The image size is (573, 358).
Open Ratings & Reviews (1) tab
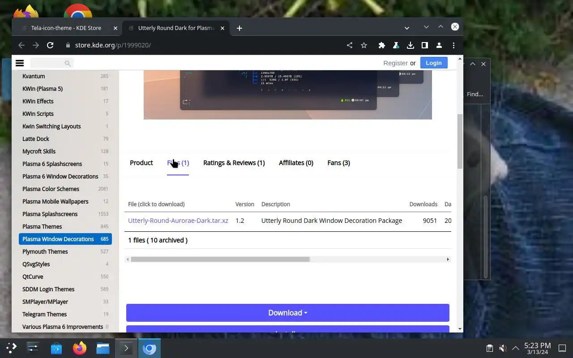[x=234, y=163]
